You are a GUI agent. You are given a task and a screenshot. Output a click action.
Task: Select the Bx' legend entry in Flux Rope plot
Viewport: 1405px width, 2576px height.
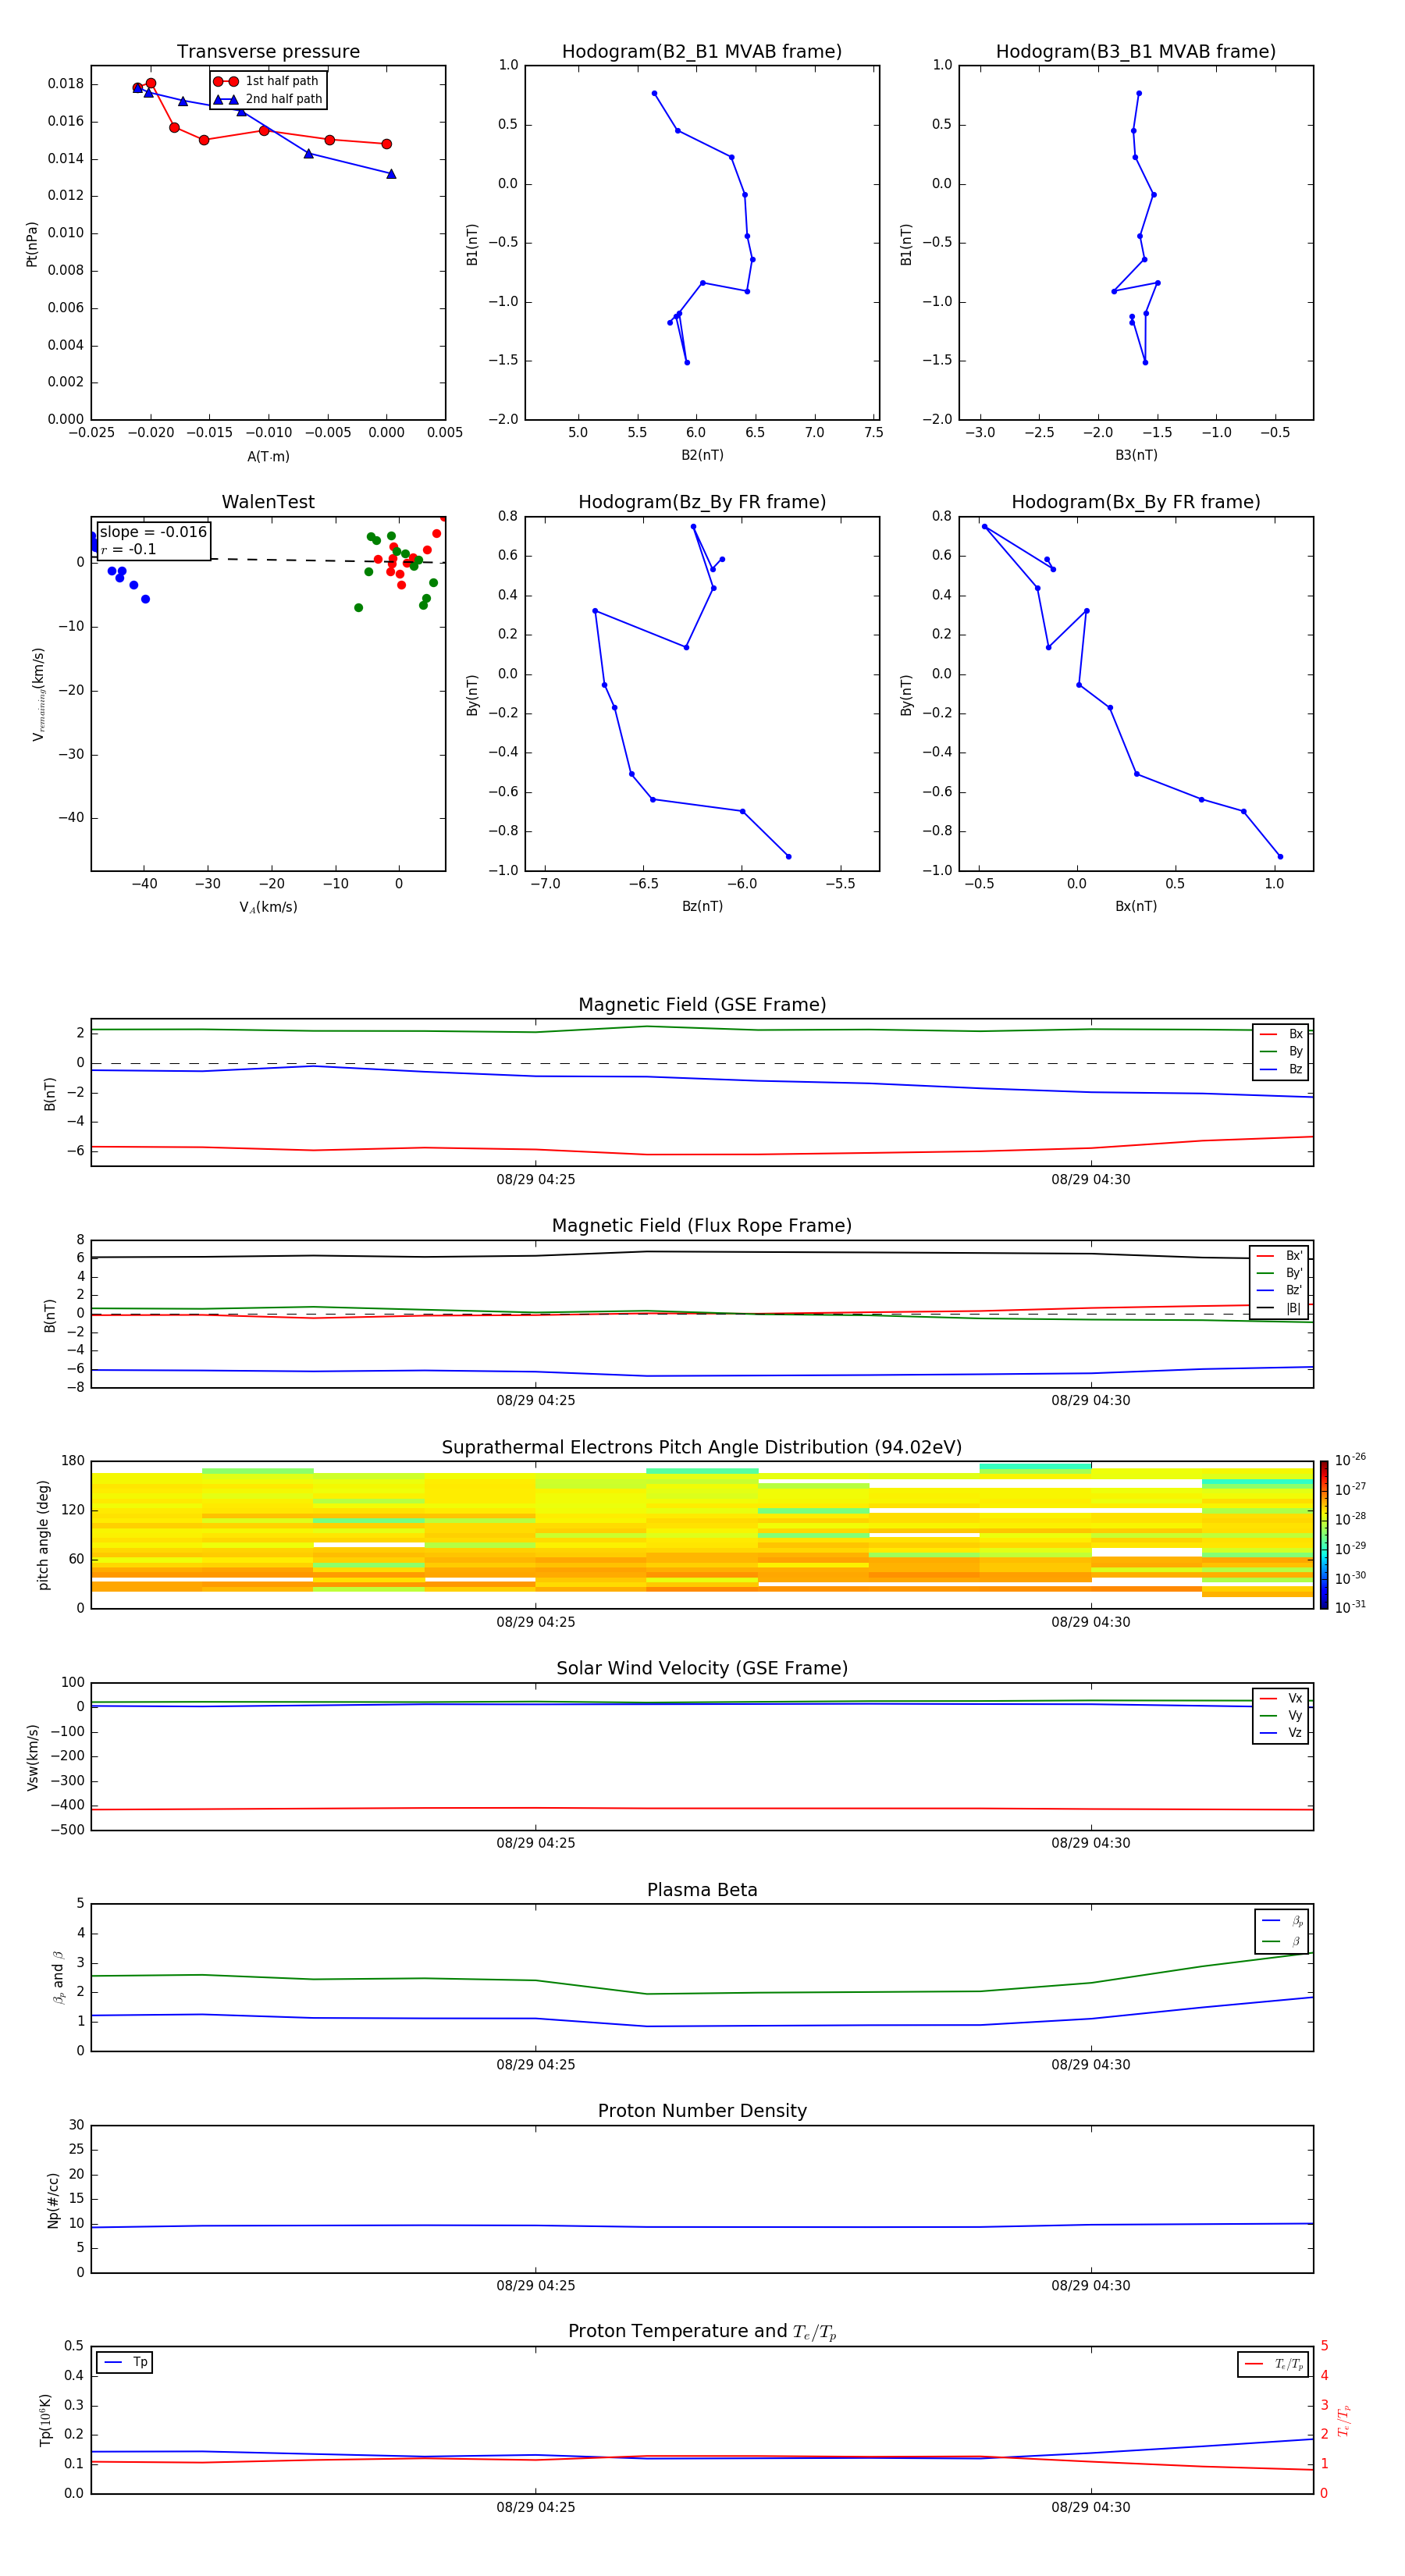point(1280,1256)
